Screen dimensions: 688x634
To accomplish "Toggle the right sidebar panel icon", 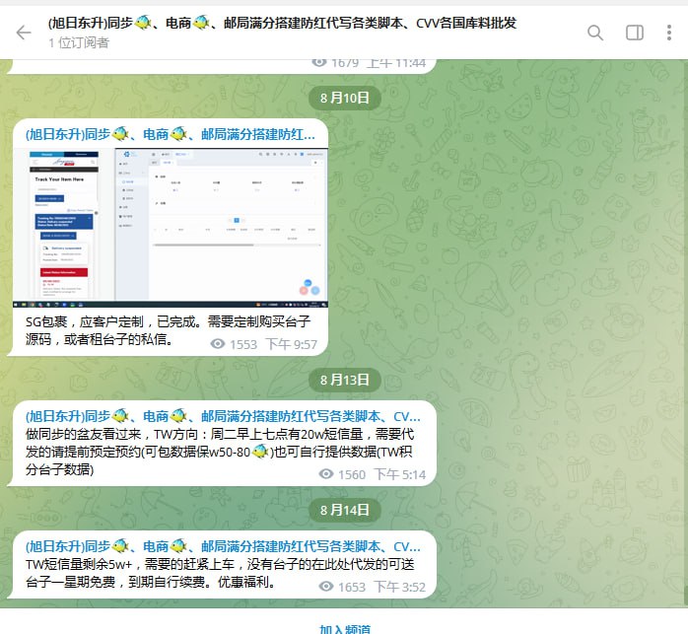I will click(635, 33).
